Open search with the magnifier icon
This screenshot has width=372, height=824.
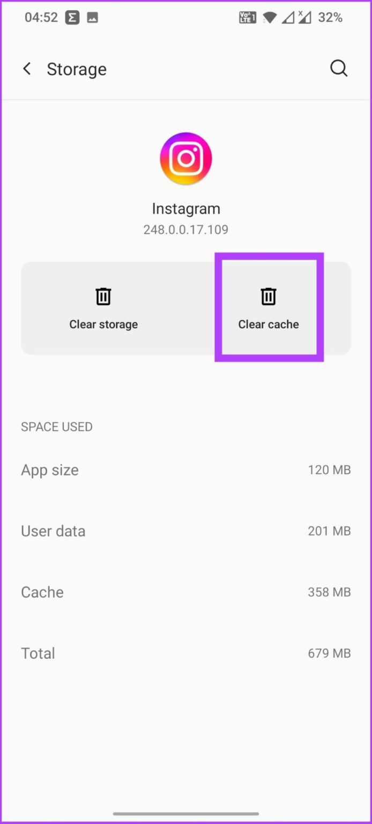339,69
